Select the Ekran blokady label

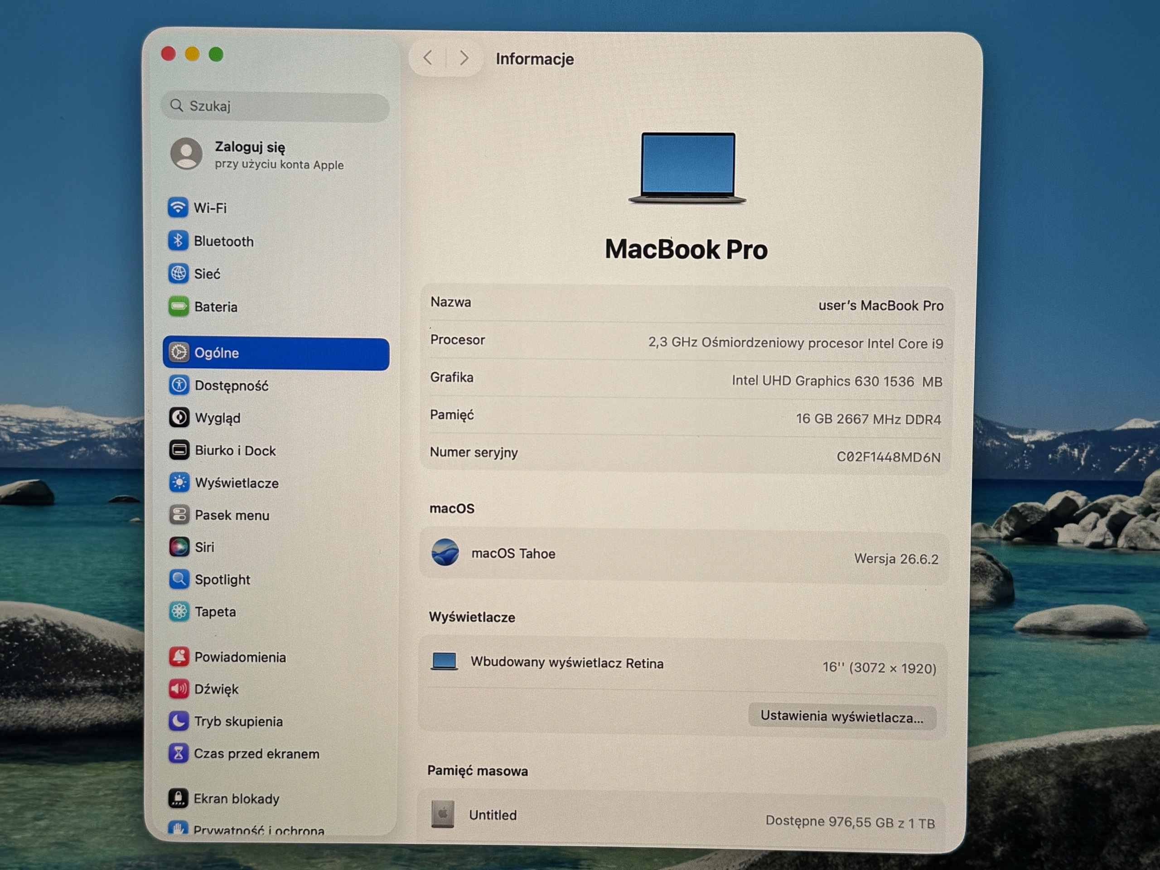coord(237,799)
